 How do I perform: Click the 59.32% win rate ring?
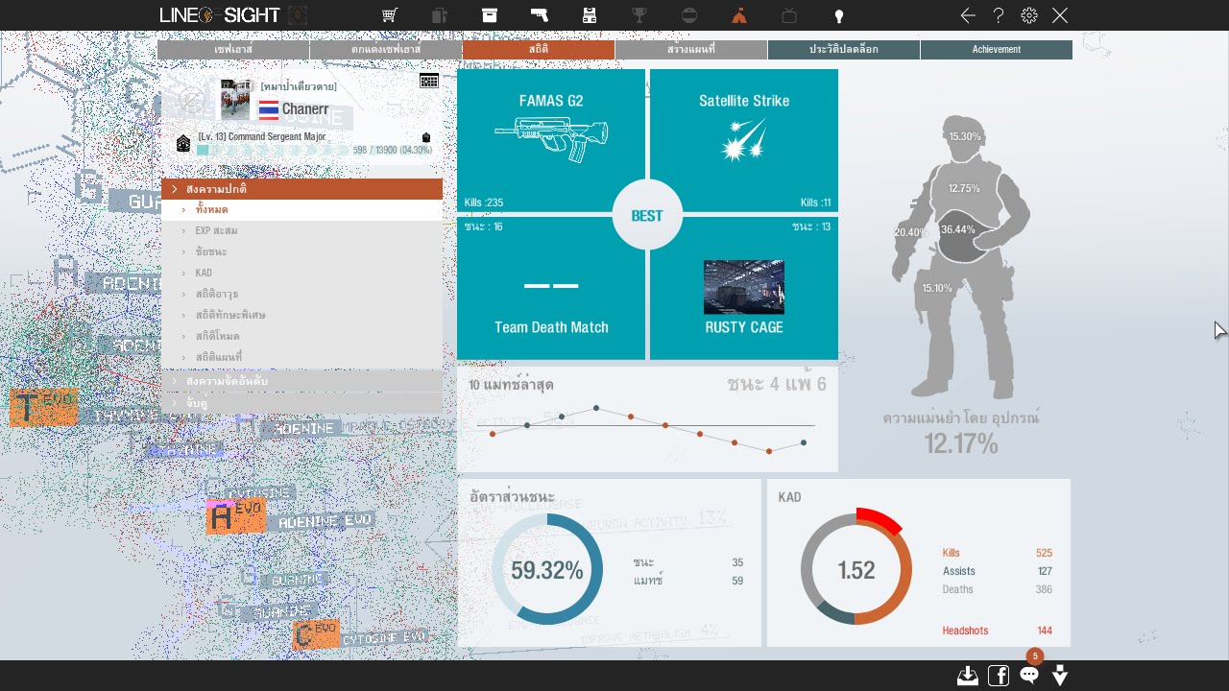547,570
